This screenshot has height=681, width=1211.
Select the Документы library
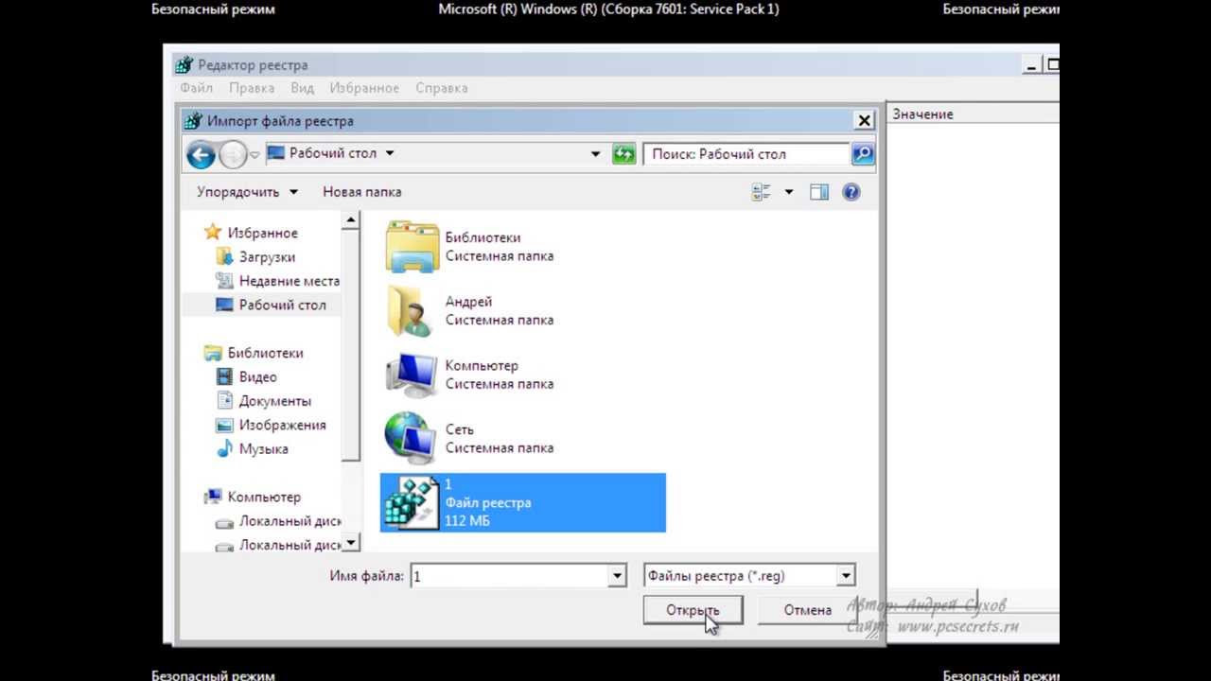274,401
